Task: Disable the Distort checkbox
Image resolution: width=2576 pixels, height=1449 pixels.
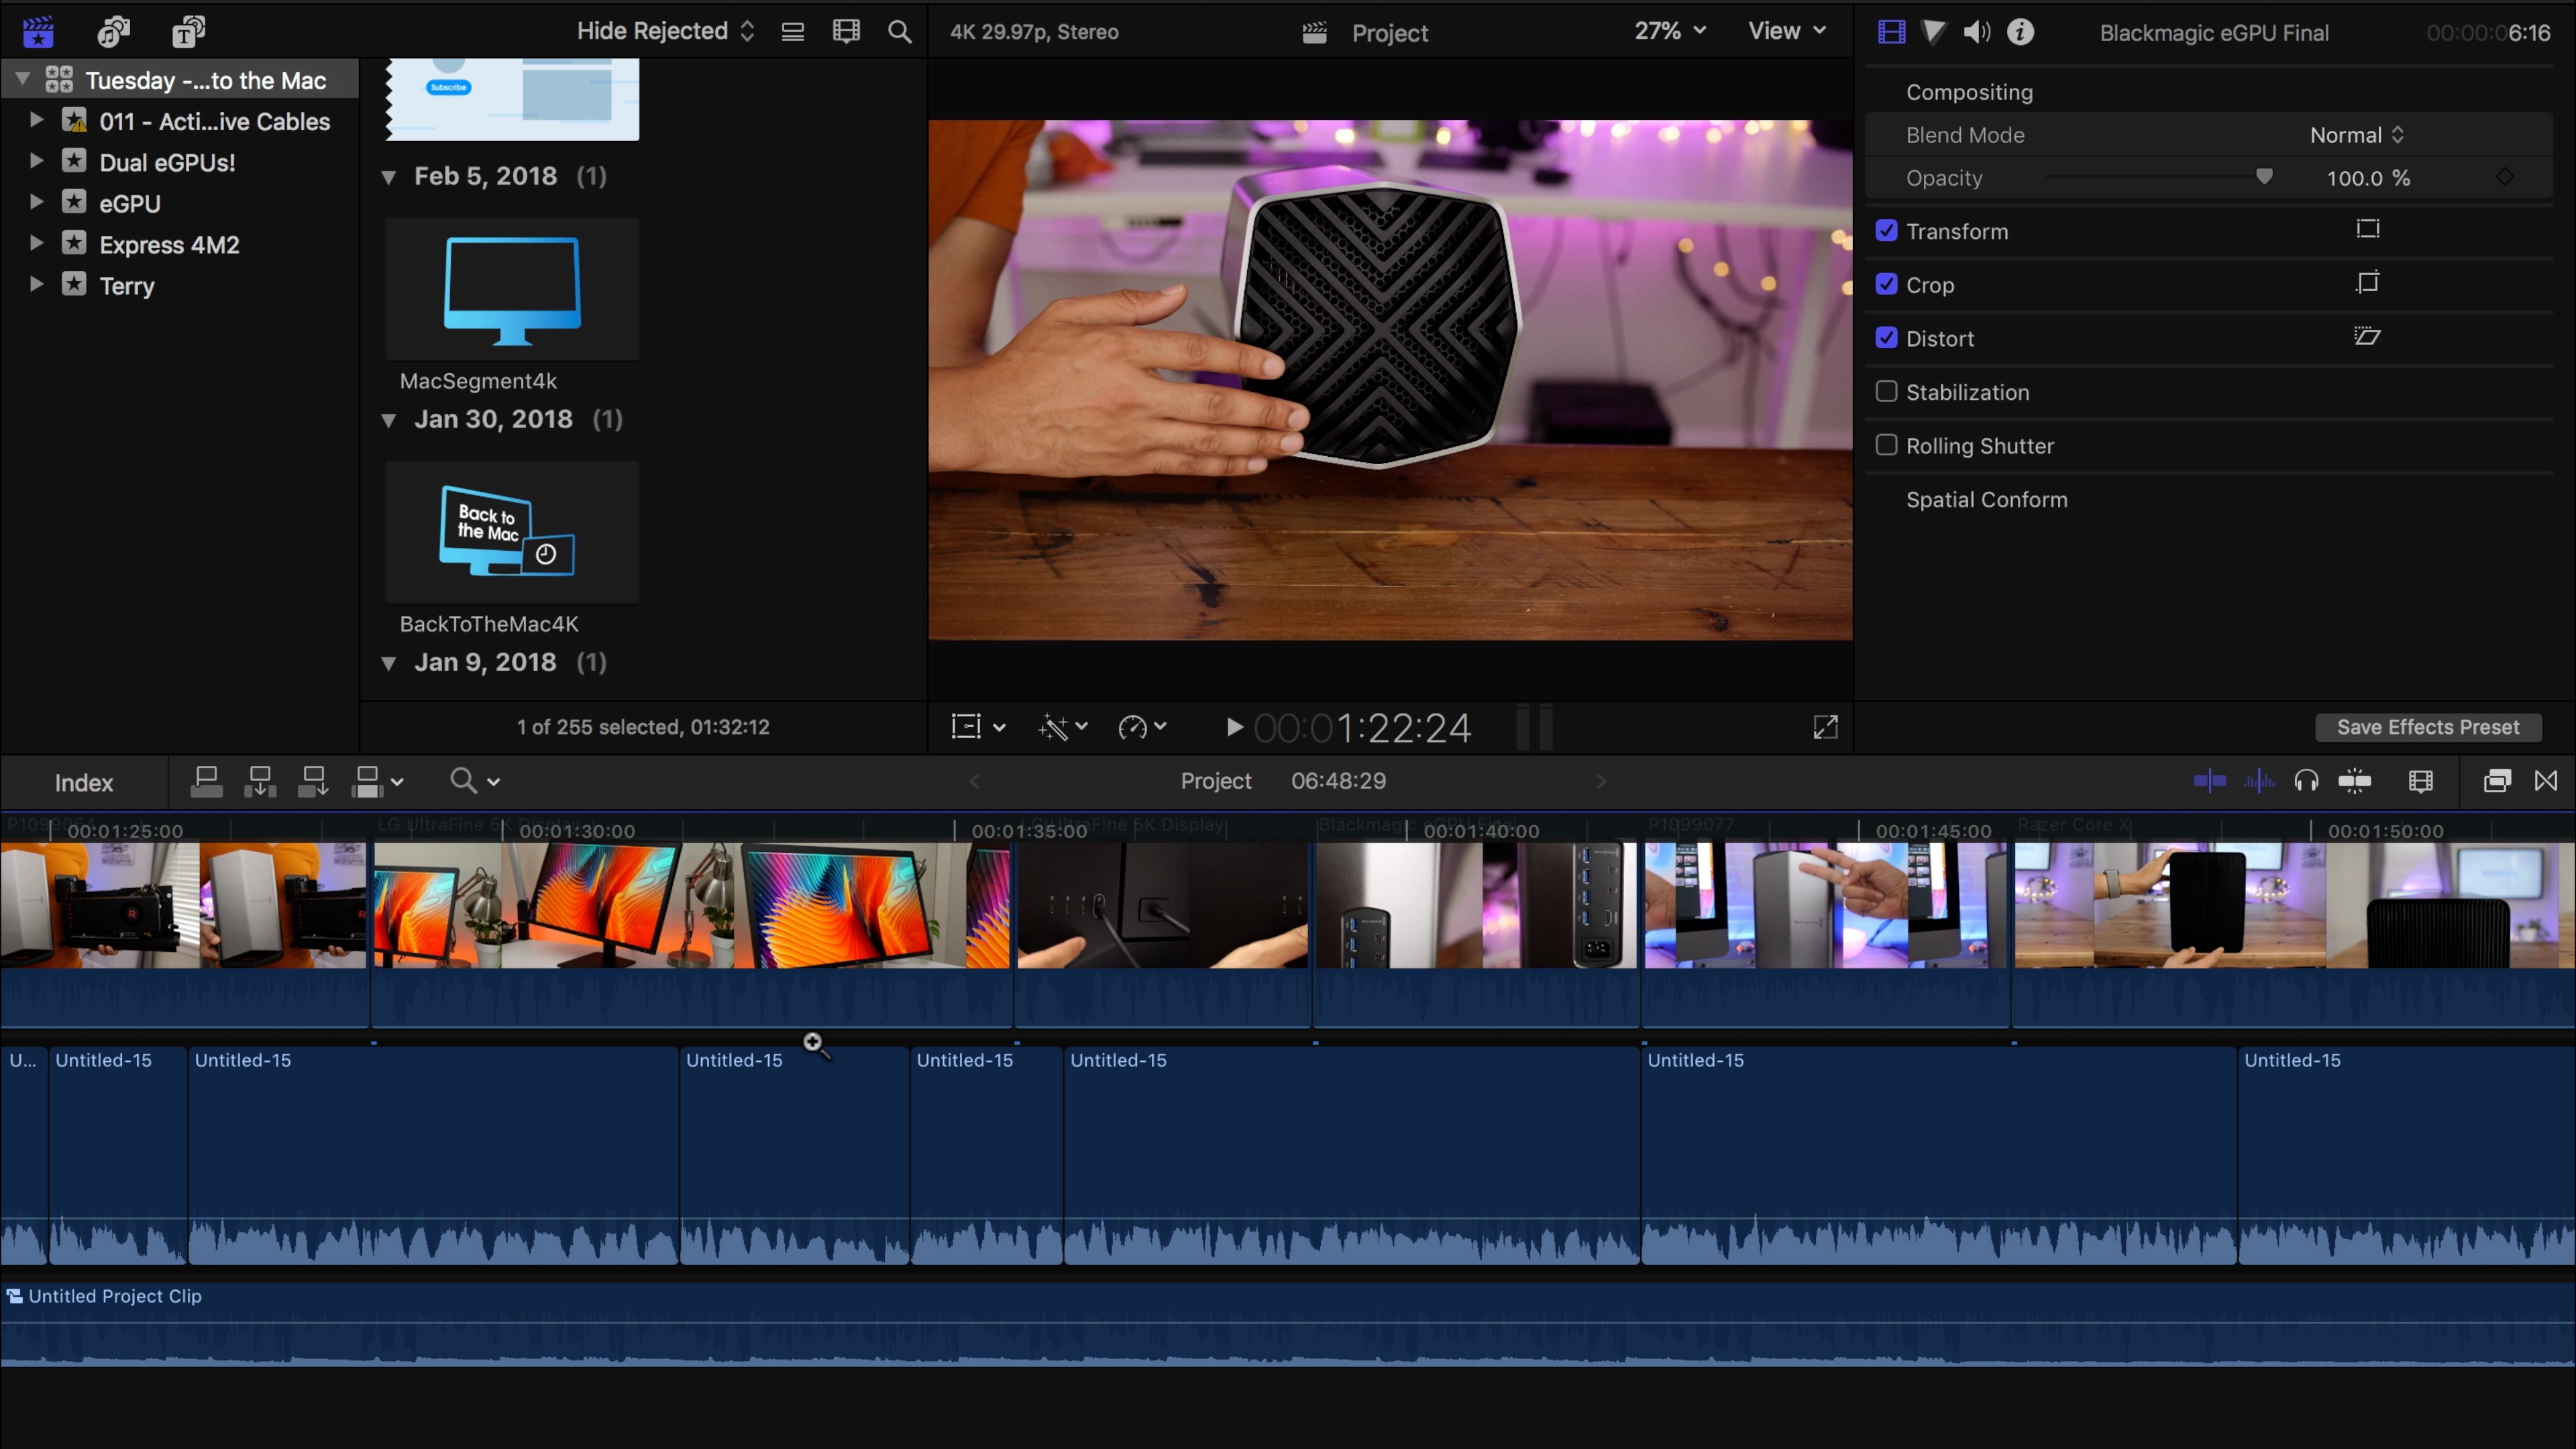Action: click(x=1886, y=337)
